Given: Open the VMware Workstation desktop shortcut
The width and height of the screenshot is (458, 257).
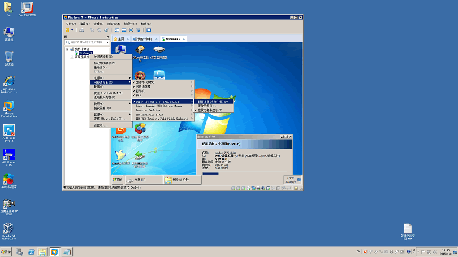Looking at the screenshot, I should pyautogui.click(x=8, y=106).
